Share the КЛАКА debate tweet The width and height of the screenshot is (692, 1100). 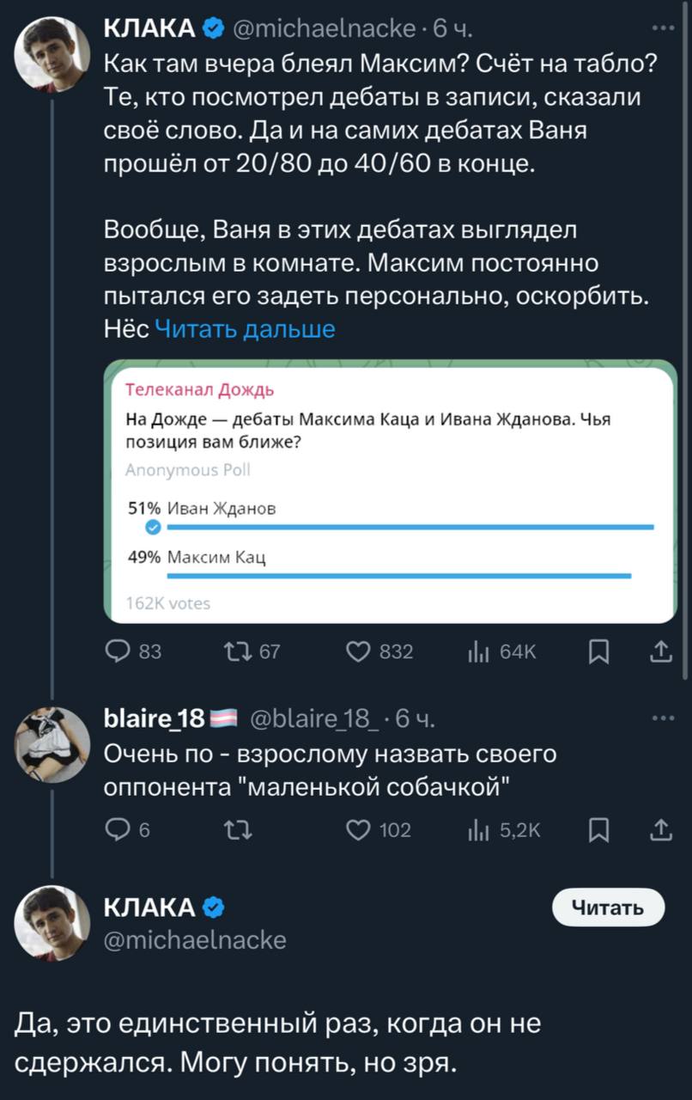[x=661, y=653]
